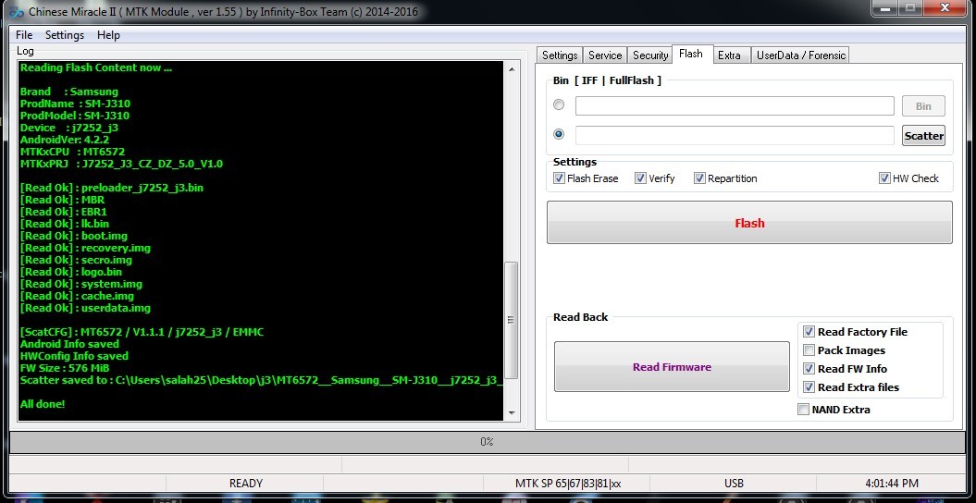Viewport: 976px width, 503px height.
Task: Click the 'MTK SP 65|67|83|81|xx' status entry
Action: (568, 483)
